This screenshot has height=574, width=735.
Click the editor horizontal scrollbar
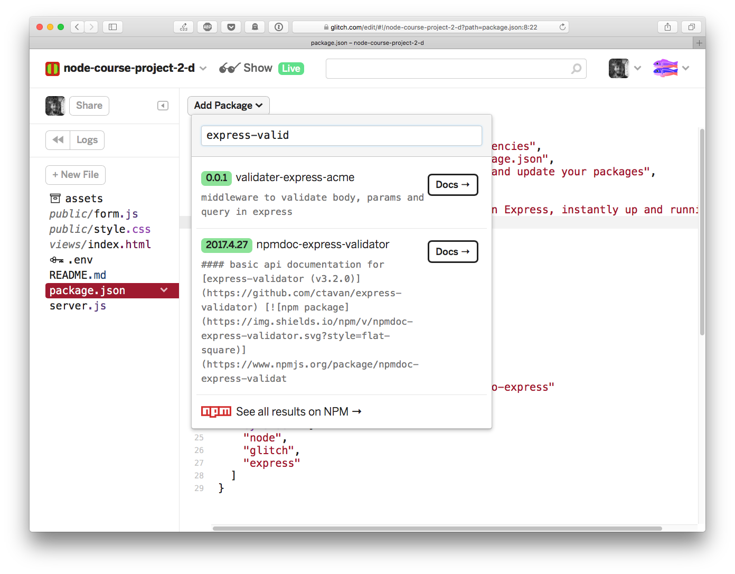pyautogui.click(x=437, y=528)
